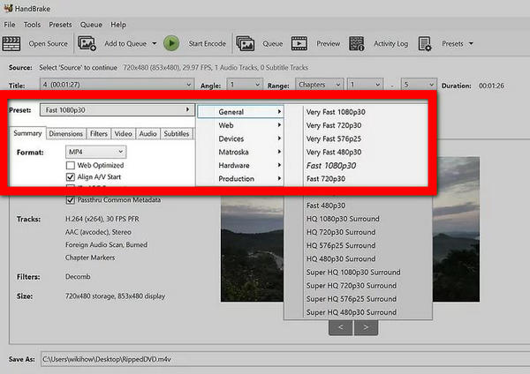Expand the Production preset category
530x374 pixels.
pyautogui.click(x=240, y=178)
